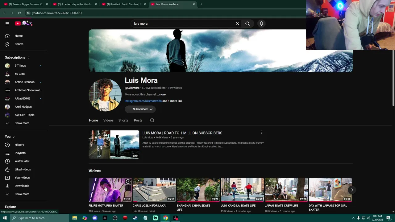Start voice search with microphone

tap(261, 23)
